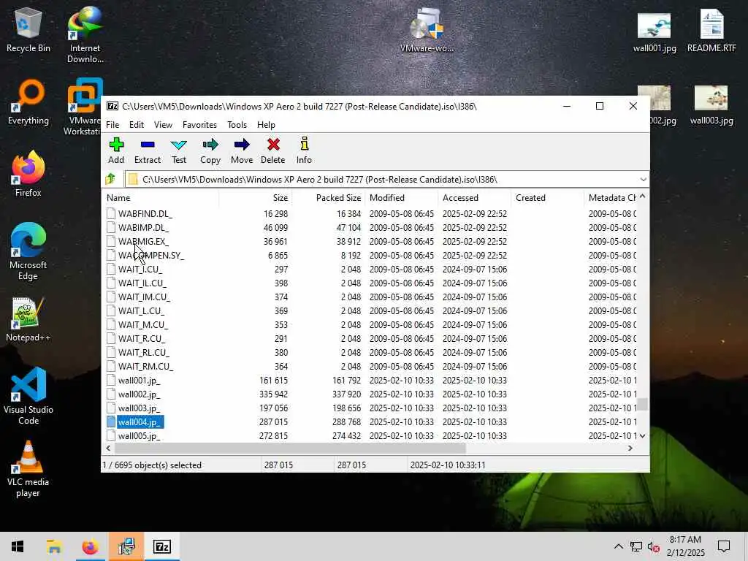Select the WABIMP.DL_ file row

pos(370,228)
